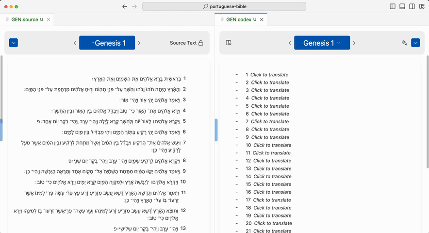Click verse 13 Click to translate

click(x=272, y=168)
